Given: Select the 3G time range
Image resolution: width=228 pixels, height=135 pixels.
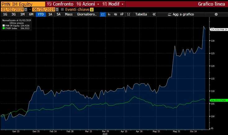Looking at the screenshot, I should (14, 14).
